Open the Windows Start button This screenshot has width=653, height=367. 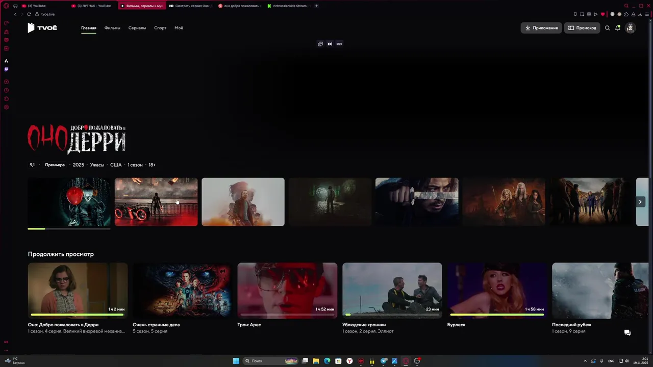click(236, 361)
